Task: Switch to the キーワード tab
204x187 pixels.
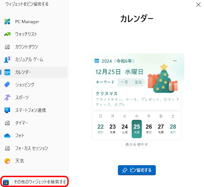Action: click(105, 82)
